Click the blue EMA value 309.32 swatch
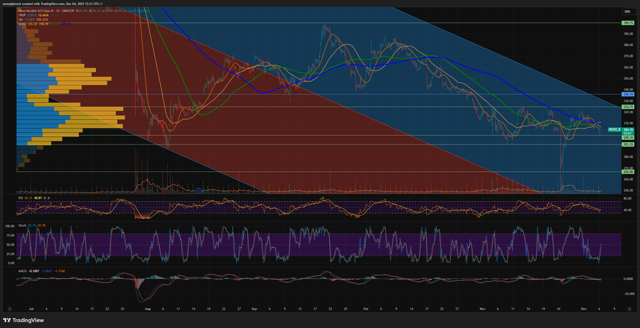This screenshot has height=328, width=640. (66, 24)
